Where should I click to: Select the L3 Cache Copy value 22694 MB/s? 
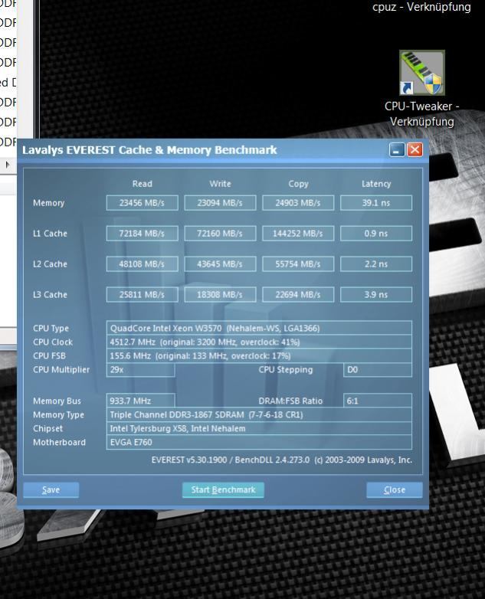pyautogui.click(x=298, y=295)
